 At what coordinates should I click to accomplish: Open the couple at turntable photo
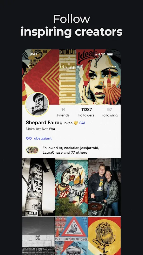105,187
